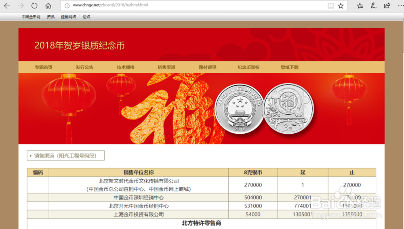
Task: Open the 销售渠道 menu item
Action: tap(166, 67)
